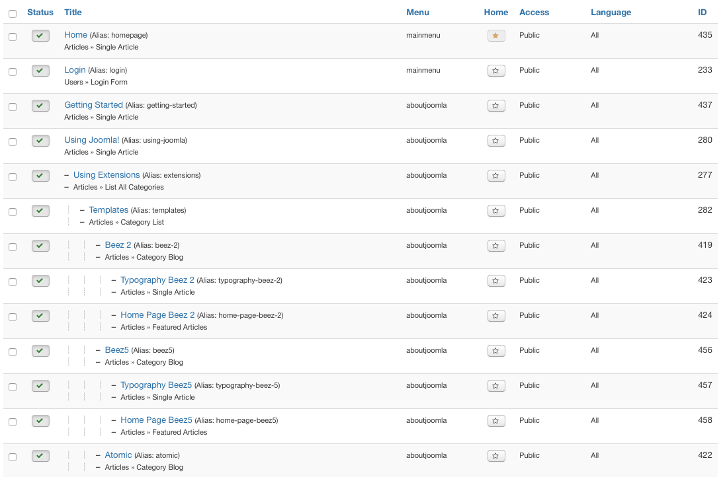Viewport: 725px width, 477px height.
Task: Click the star icon in Typography Beez5 row
Action: click(x=495, y=386)
